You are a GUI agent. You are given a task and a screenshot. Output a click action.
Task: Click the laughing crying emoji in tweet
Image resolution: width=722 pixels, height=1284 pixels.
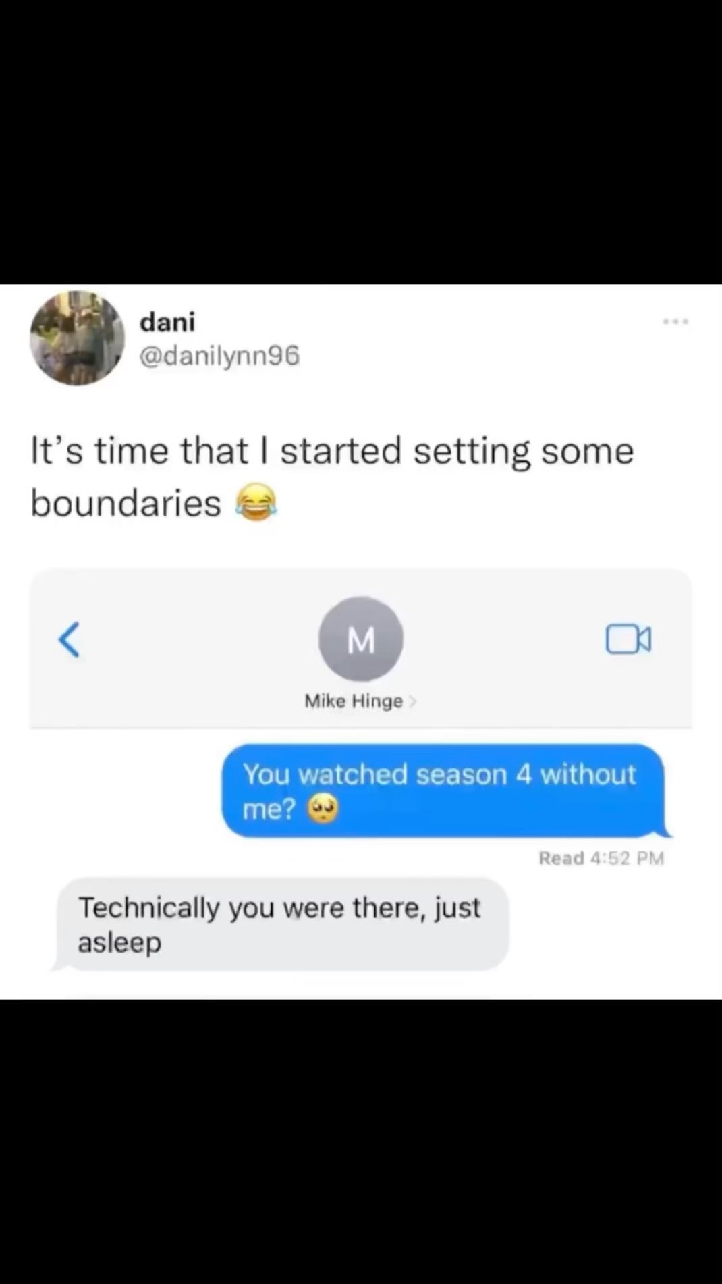(x=256, y=503)
